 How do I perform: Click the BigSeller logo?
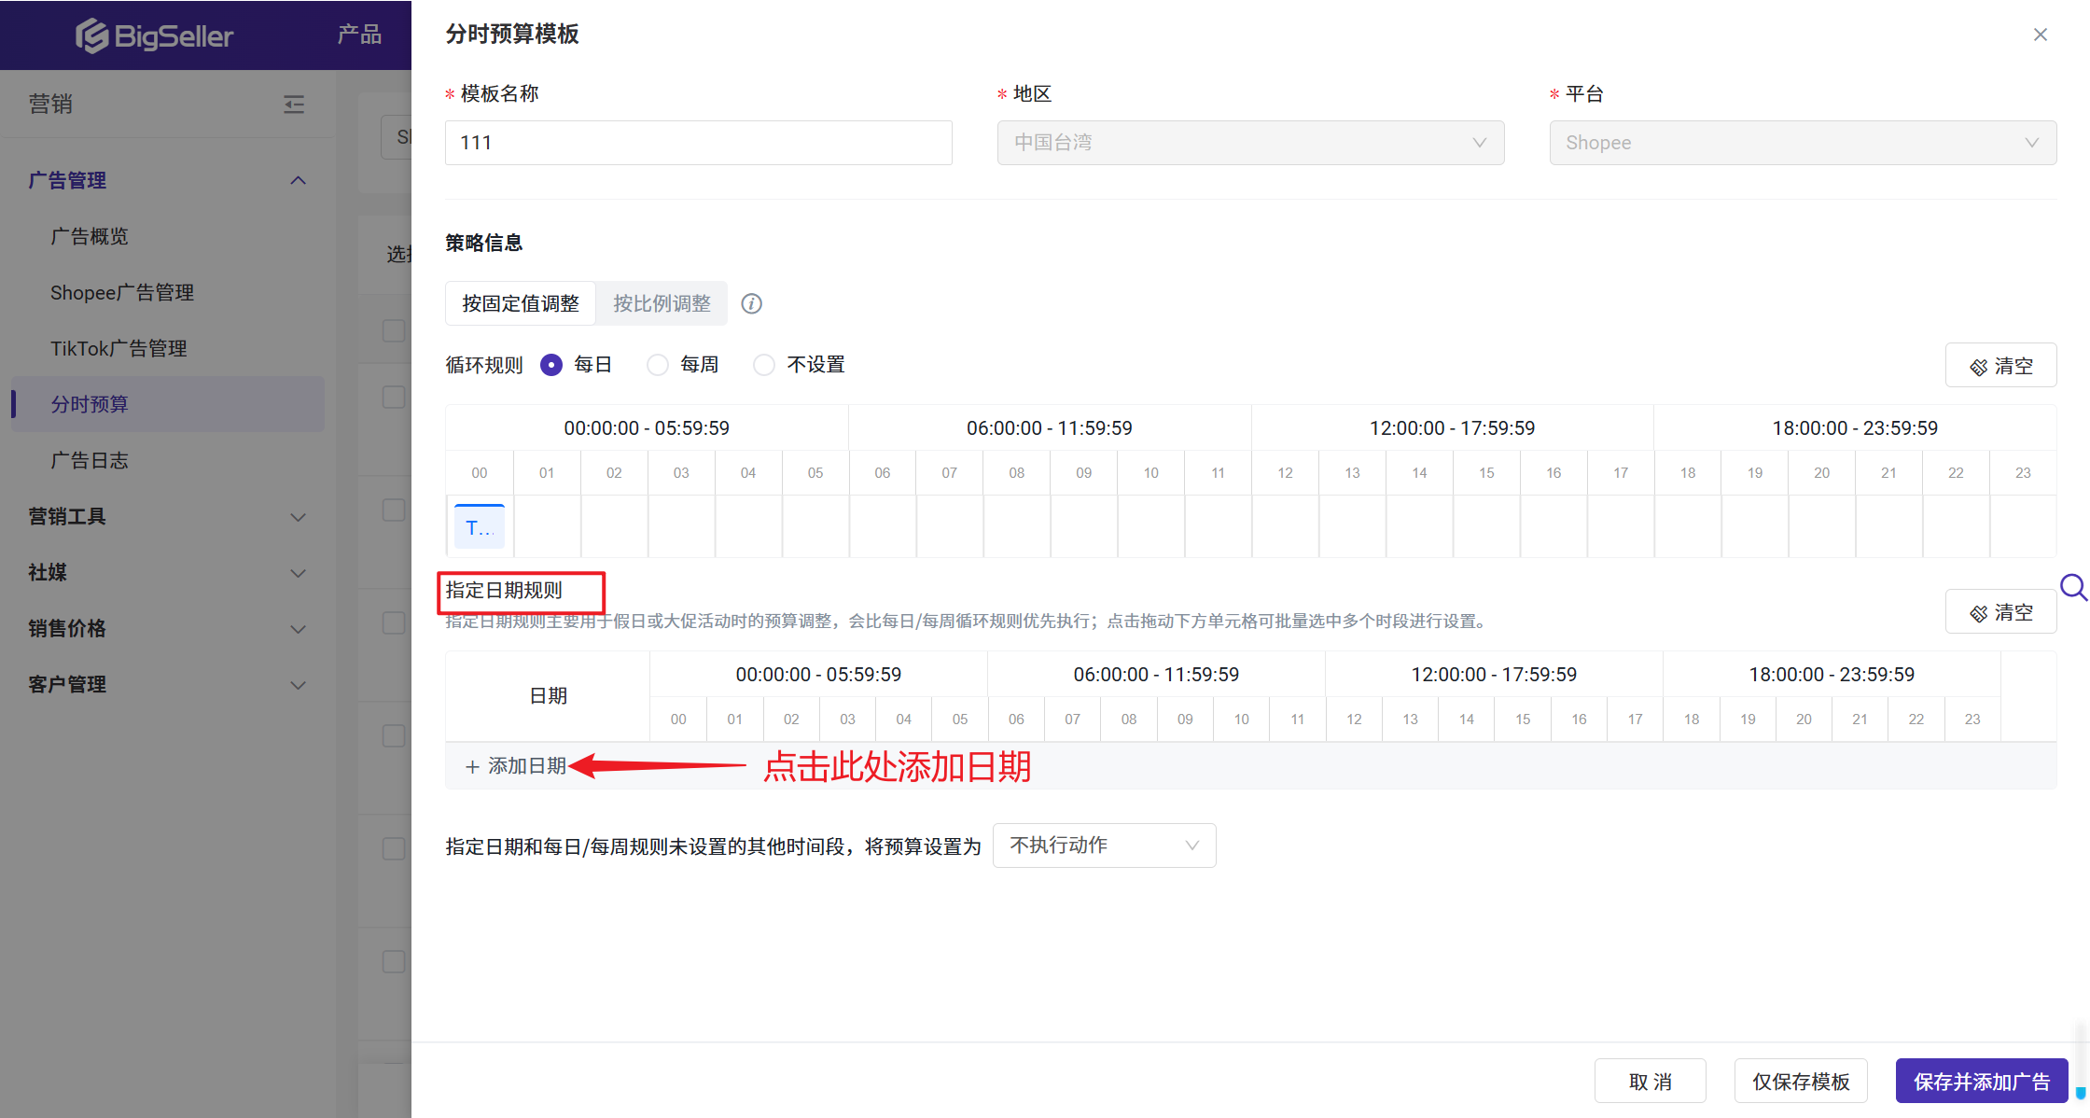tap(155, 35)
